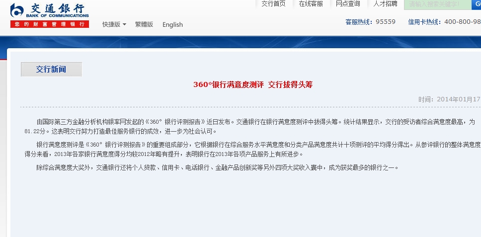Switch to the English version
Viewport: 481px width, 237px height.
click(172, 24)
